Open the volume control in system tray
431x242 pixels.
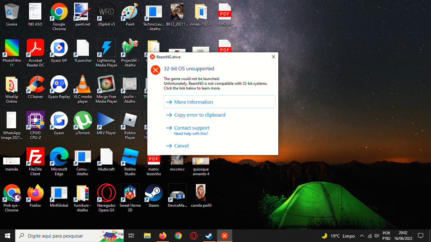[376, 236]
